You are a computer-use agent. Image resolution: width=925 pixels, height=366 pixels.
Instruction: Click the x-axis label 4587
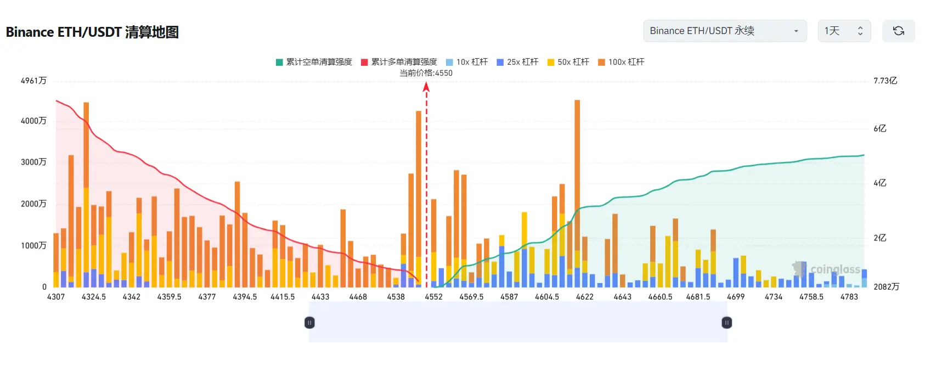pos(509,297)
